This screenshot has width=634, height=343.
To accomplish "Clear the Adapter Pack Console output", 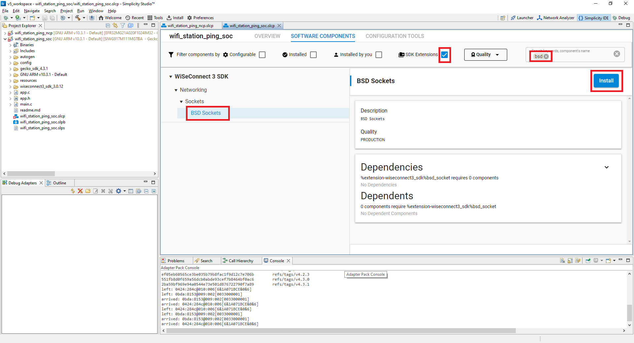I will [562, 261].
